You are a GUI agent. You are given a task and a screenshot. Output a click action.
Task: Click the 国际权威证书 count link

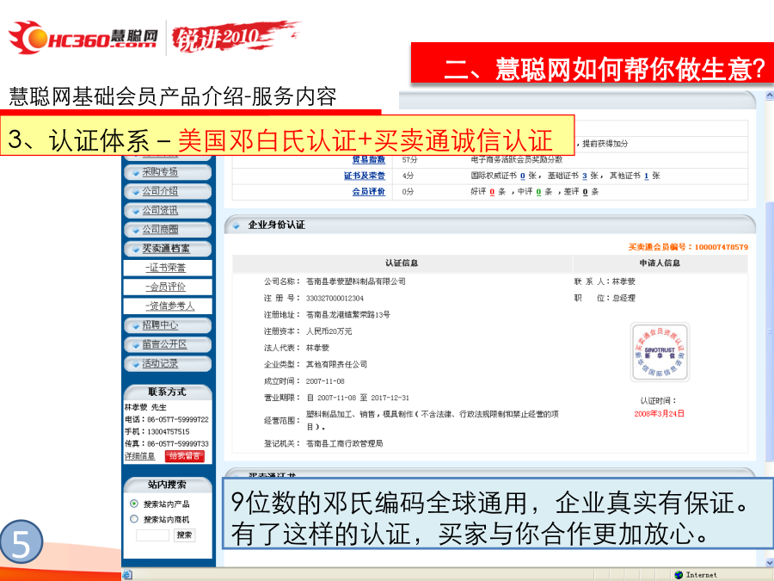[523, 176]
